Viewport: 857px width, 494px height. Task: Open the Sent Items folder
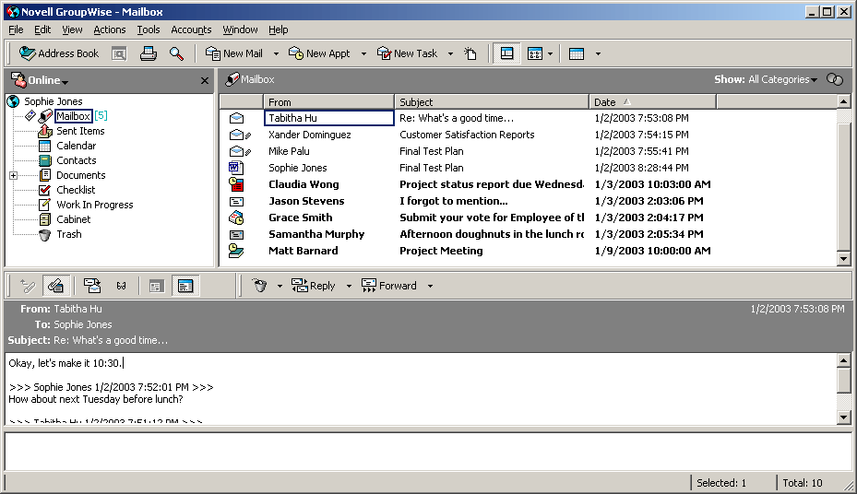tap(80, 131)
